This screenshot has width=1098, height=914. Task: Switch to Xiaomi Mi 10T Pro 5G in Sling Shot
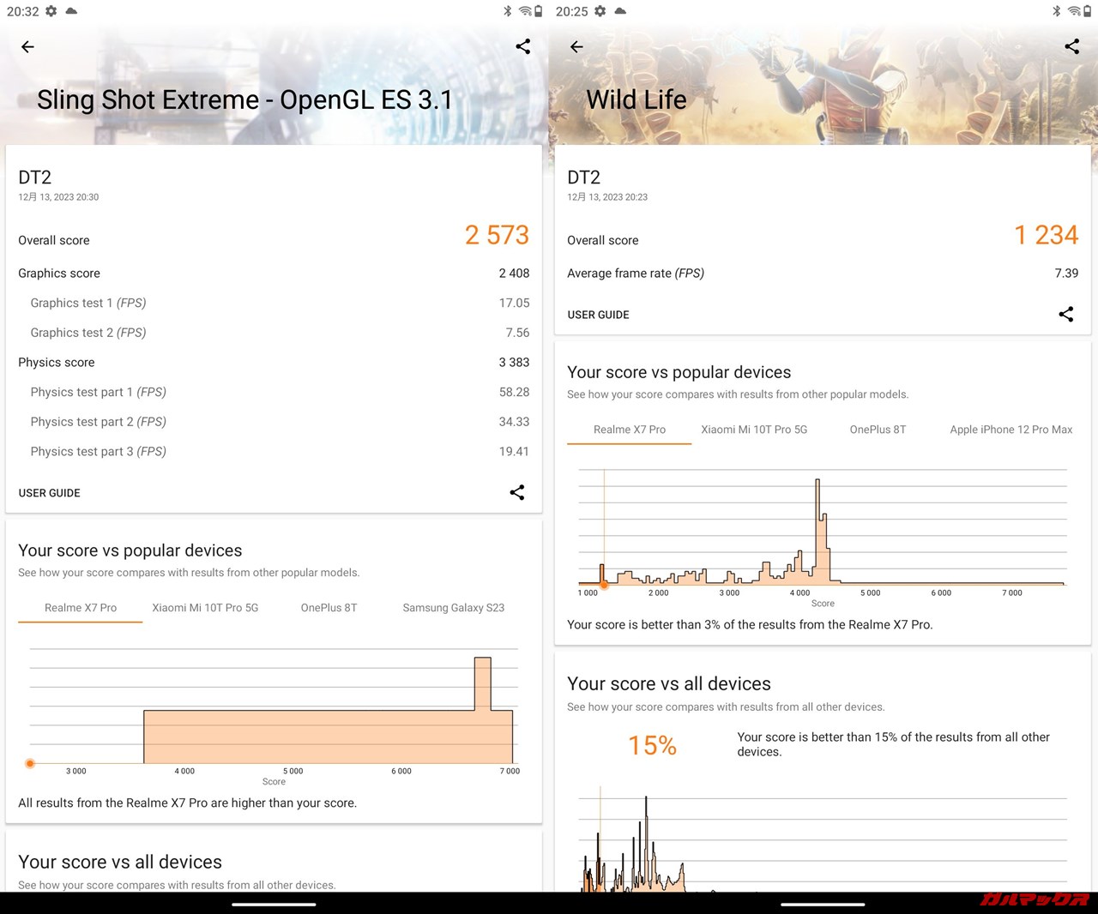(205, 608)
